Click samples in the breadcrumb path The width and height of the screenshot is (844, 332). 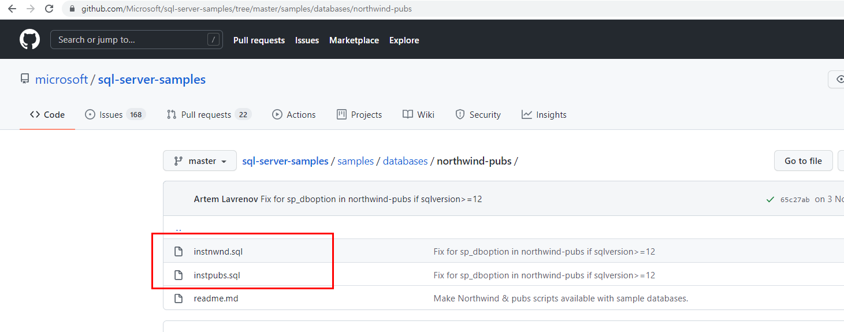coord(355,161)
